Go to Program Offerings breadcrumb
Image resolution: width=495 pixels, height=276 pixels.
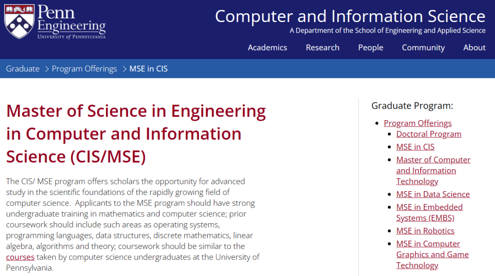[x=84, y=69]
